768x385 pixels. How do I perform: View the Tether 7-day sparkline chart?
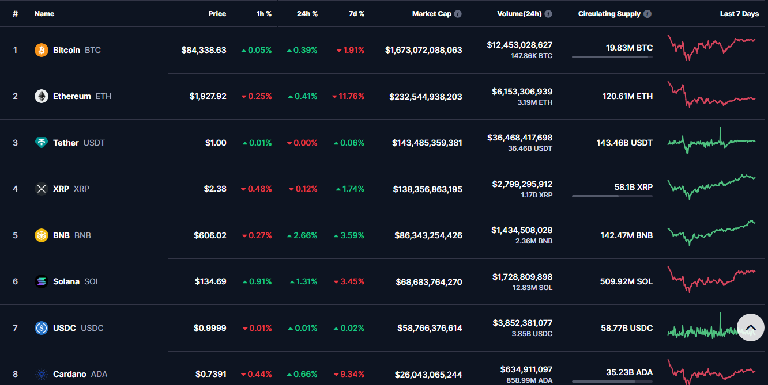(x=711, y=140)
